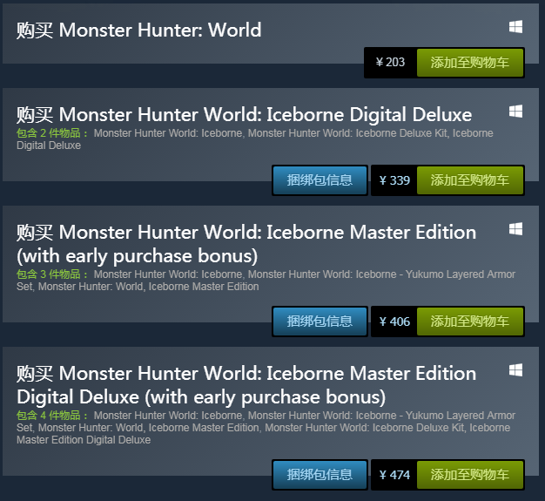Click title Iceborne Digital Deluxe heading
The width and height of the screenshot is (545, 501).
tap(244, 115)
